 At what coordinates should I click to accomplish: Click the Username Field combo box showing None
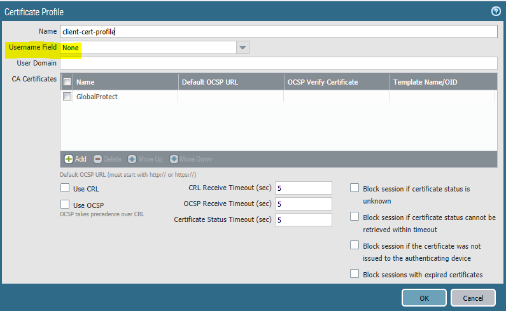tap(155, 48)
